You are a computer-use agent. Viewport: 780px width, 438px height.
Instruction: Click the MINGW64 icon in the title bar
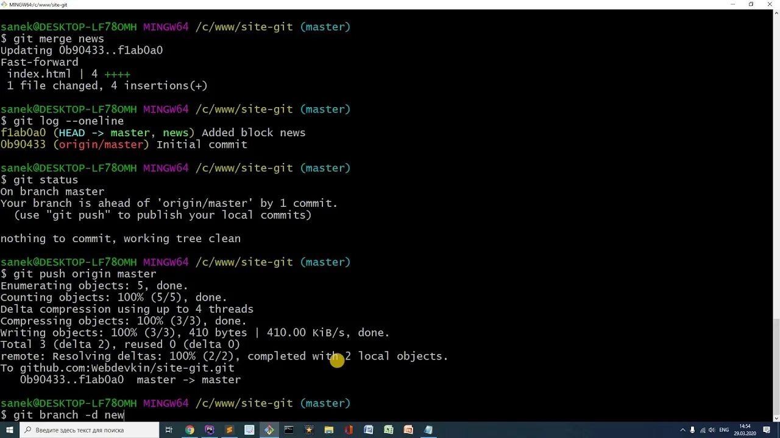pos(4,4)
